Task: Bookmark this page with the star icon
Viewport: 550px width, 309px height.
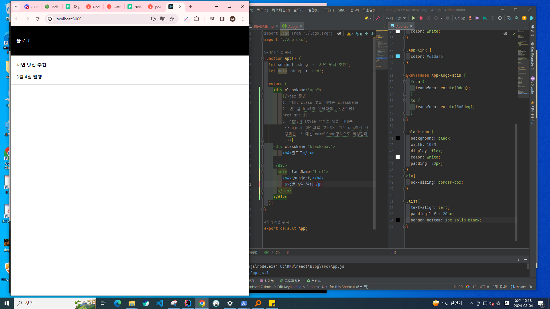Action: (172, 19)
